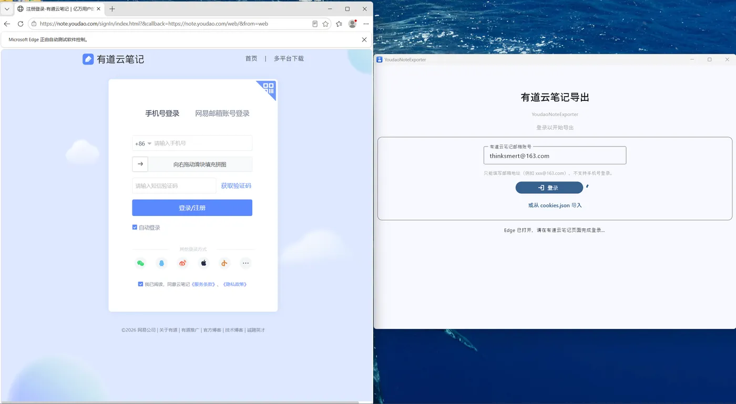The height and width of the screenshot is (404, 736).
Task: Close the 注册登录-有道云笔记 tab
Action: [x=98, y=9]
